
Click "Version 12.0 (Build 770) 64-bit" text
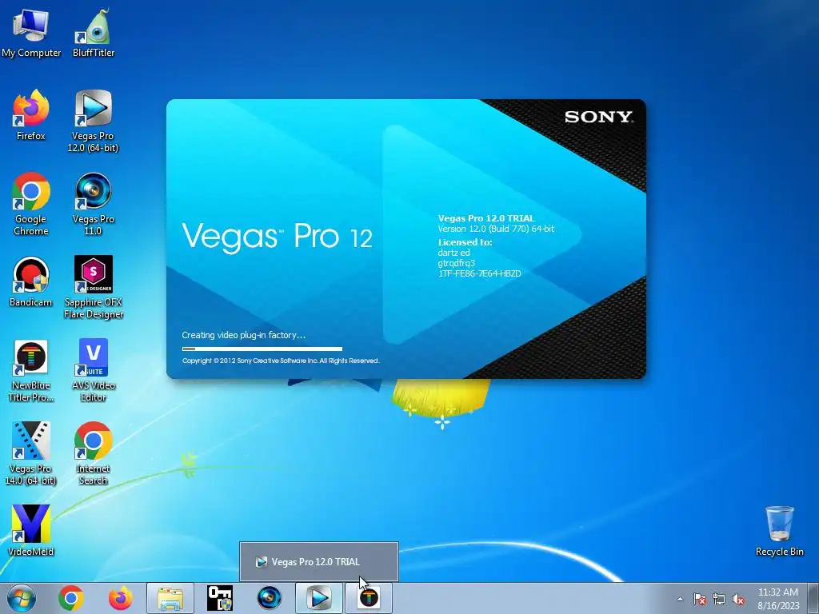(x=496, y=229)
